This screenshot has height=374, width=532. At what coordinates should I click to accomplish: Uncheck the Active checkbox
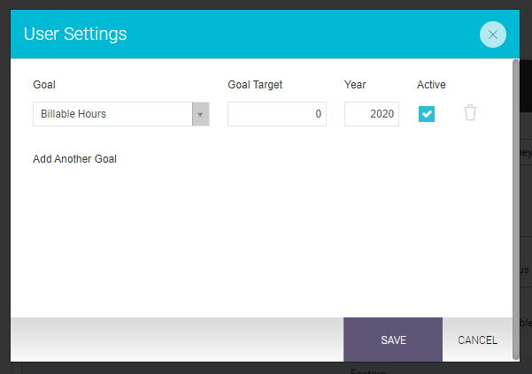[x=427, y=114]
